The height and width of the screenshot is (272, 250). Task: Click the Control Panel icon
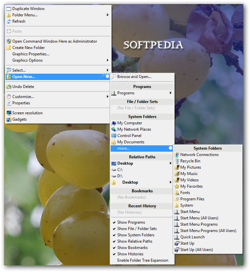[x=114, y=136]
